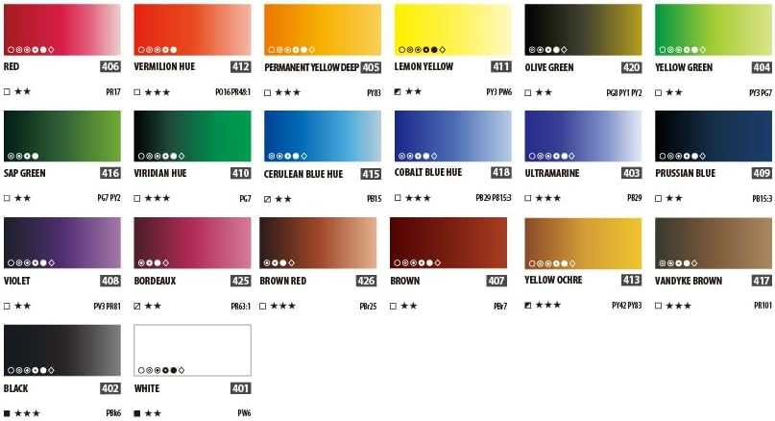Click the Viridian Hue color name
Viewport: 775px width, 421px height.
coord(160,173)
